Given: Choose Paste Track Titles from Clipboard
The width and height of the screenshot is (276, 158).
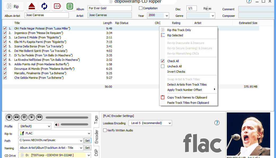Looking at the screenshot, I should pos(188,103).
